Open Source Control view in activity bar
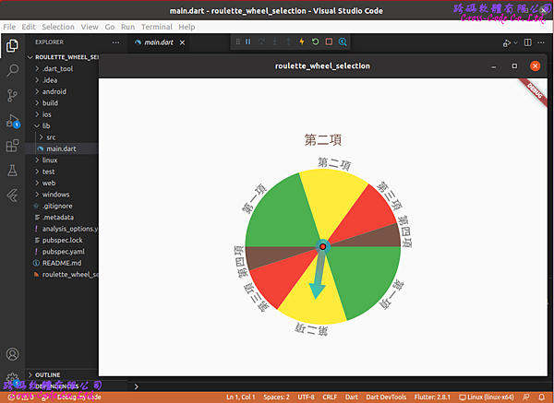Viewport: 554px width, 403px height. pos(12,95)
